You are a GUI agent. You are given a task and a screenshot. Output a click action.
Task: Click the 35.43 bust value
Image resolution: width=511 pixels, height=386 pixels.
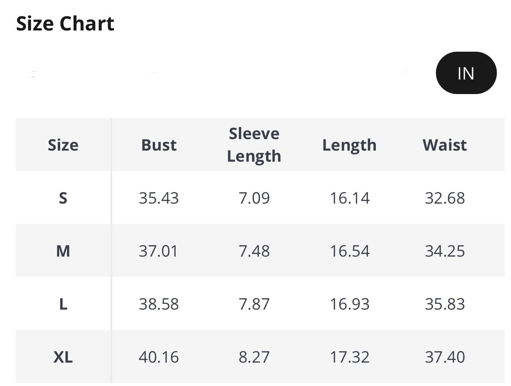159,198
